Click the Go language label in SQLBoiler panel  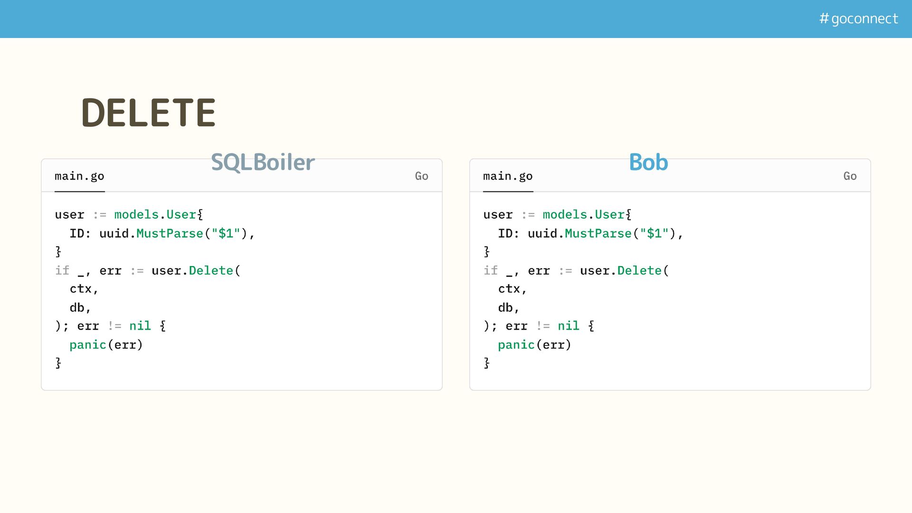tap(421, 176)
